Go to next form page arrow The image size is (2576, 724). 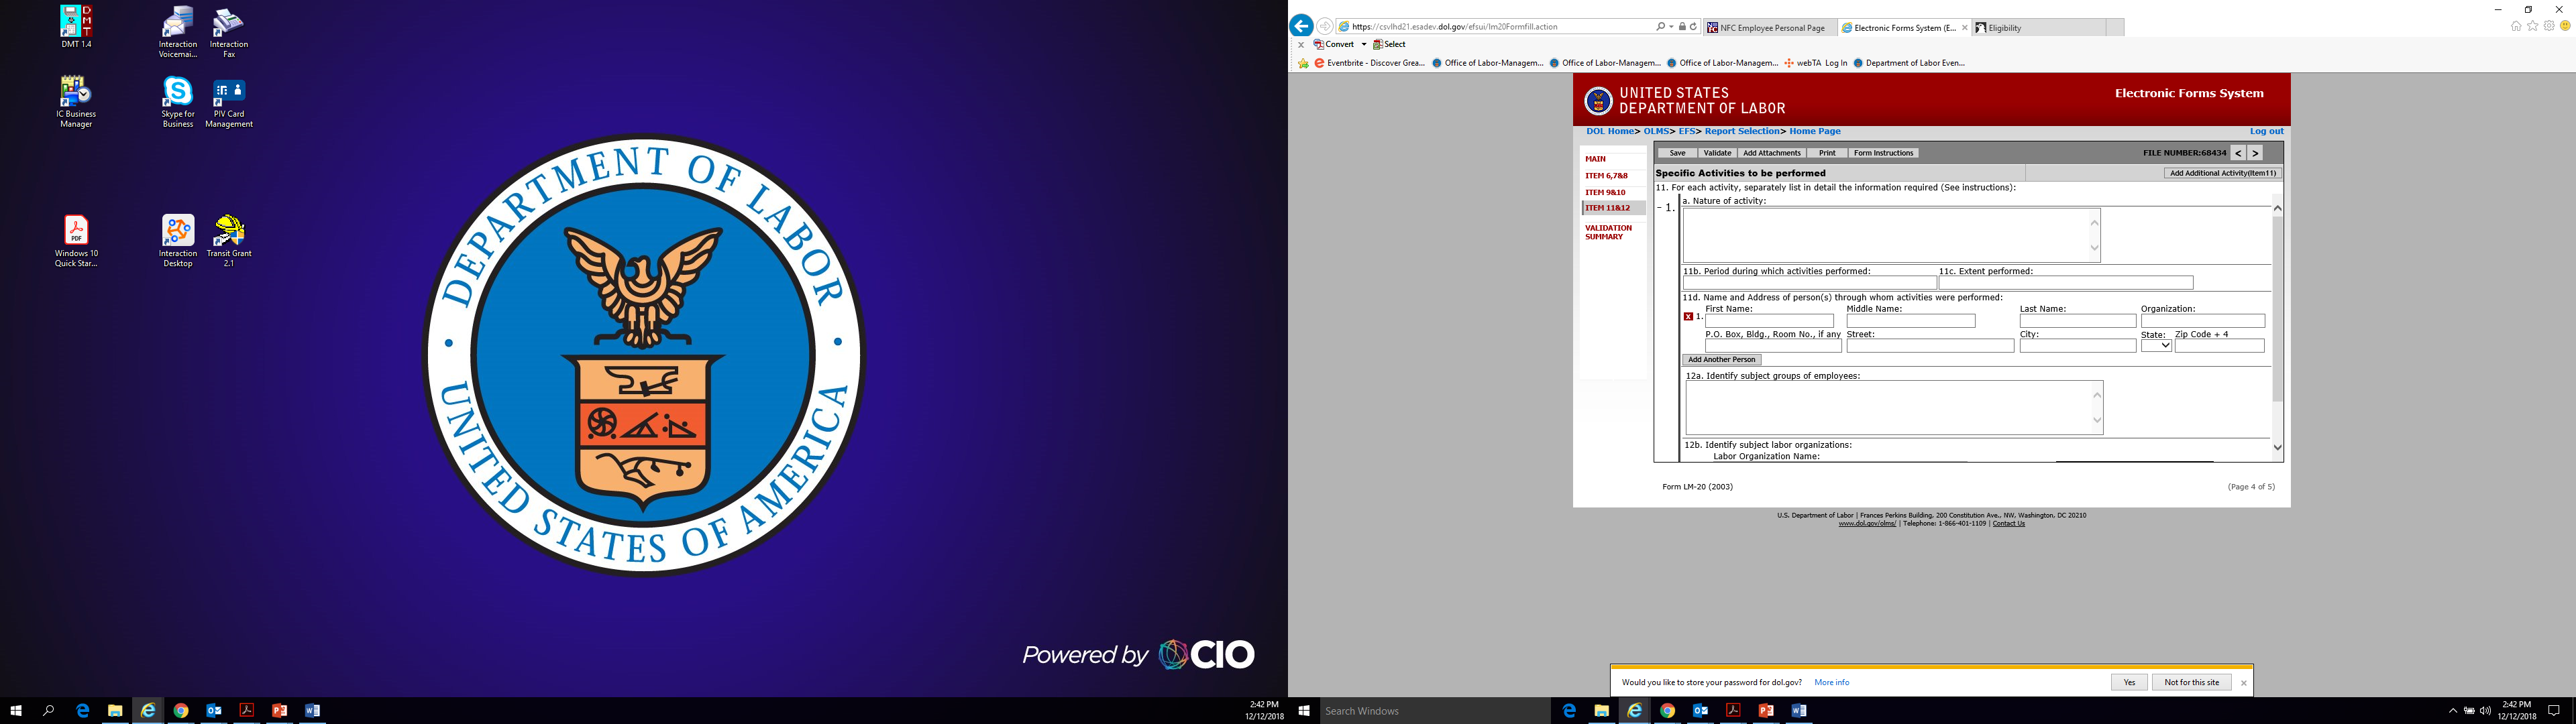[2255, 153]
